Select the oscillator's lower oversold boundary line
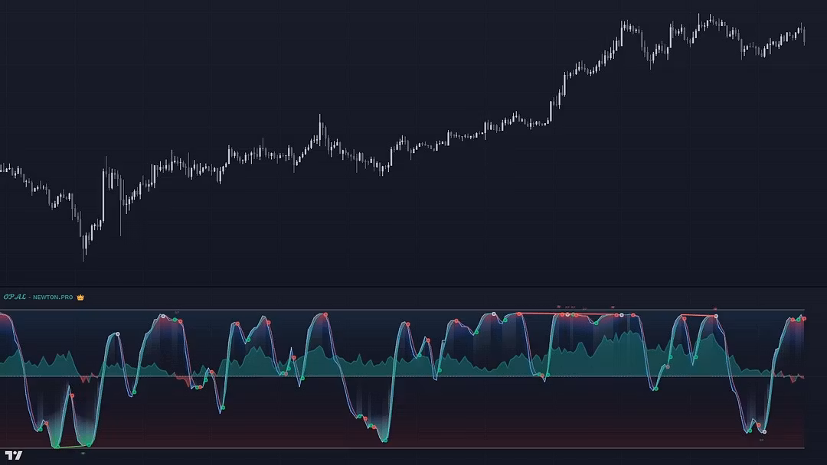Image resolution: width=827 pixels, height=465 pixels. [413, 448]
